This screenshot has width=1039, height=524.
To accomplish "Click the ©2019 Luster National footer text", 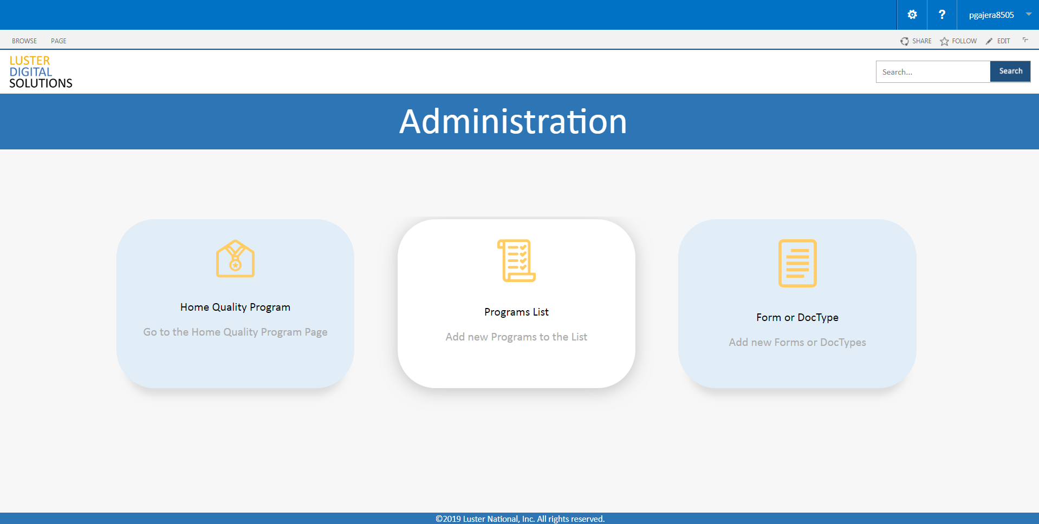I will point(520,519).
